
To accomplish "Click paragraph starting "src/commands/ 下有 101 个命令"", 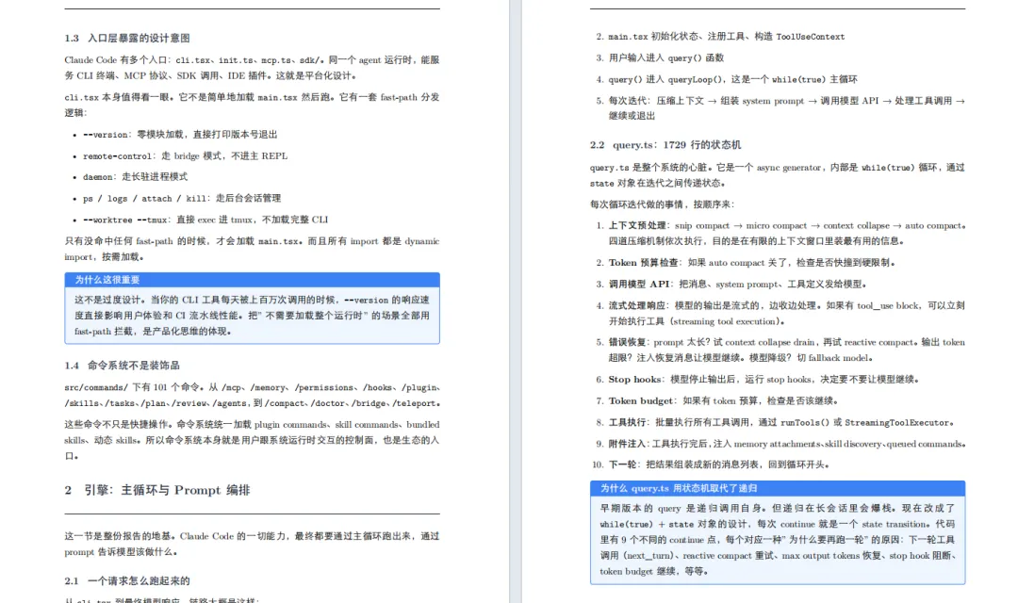I will [252, 396].
